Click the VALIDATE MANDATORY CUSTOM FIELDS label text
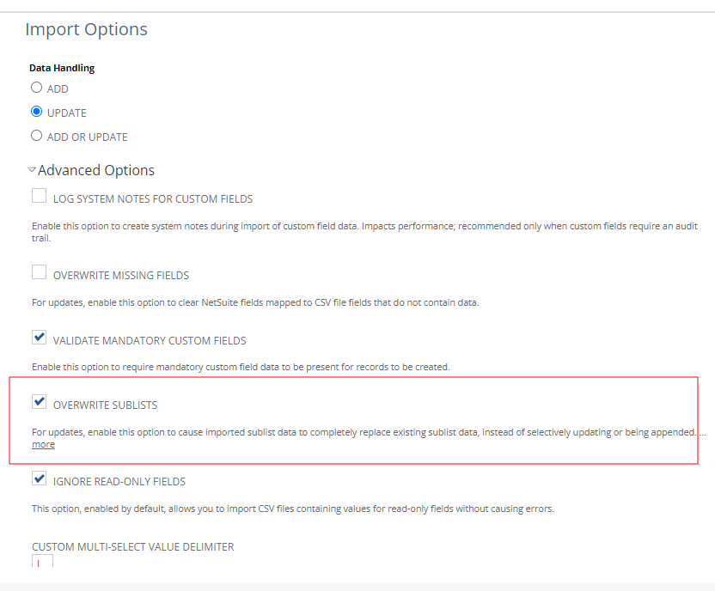The image size is (715, 591). click(150, 341)
